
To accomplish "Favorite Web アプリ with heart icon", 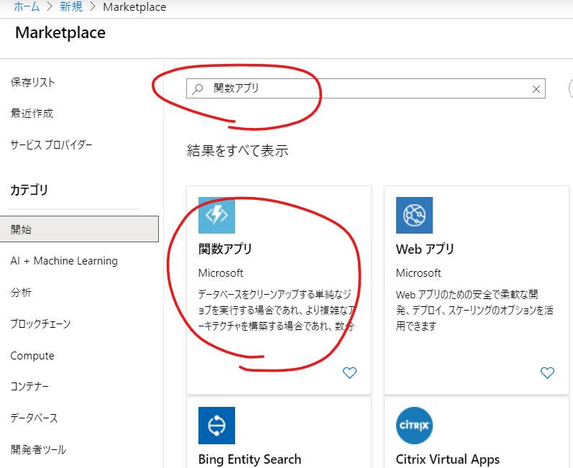I will (x=547, y=372).
